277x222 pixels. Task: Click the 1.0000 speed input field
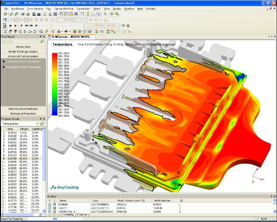point(94,26)
